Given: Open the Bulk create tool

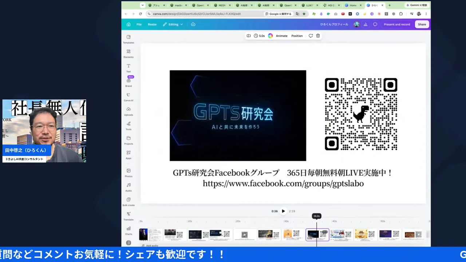Looking at the screenshot, I should coord(129,202).
